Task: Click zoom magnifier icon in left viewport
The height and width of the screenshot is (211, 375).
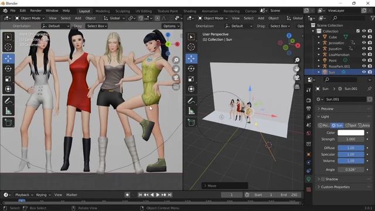Action: click(176, 60)
